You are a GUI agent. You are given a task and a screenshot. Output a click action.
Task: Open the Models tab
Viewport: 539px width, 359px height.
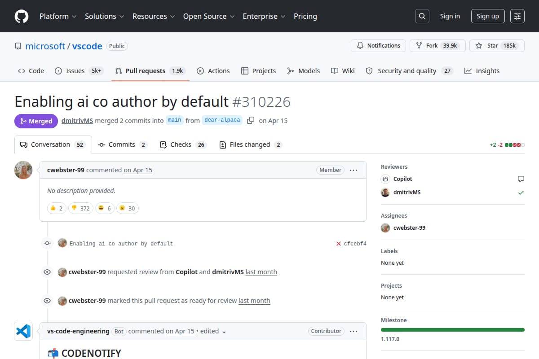pos(304,71)
